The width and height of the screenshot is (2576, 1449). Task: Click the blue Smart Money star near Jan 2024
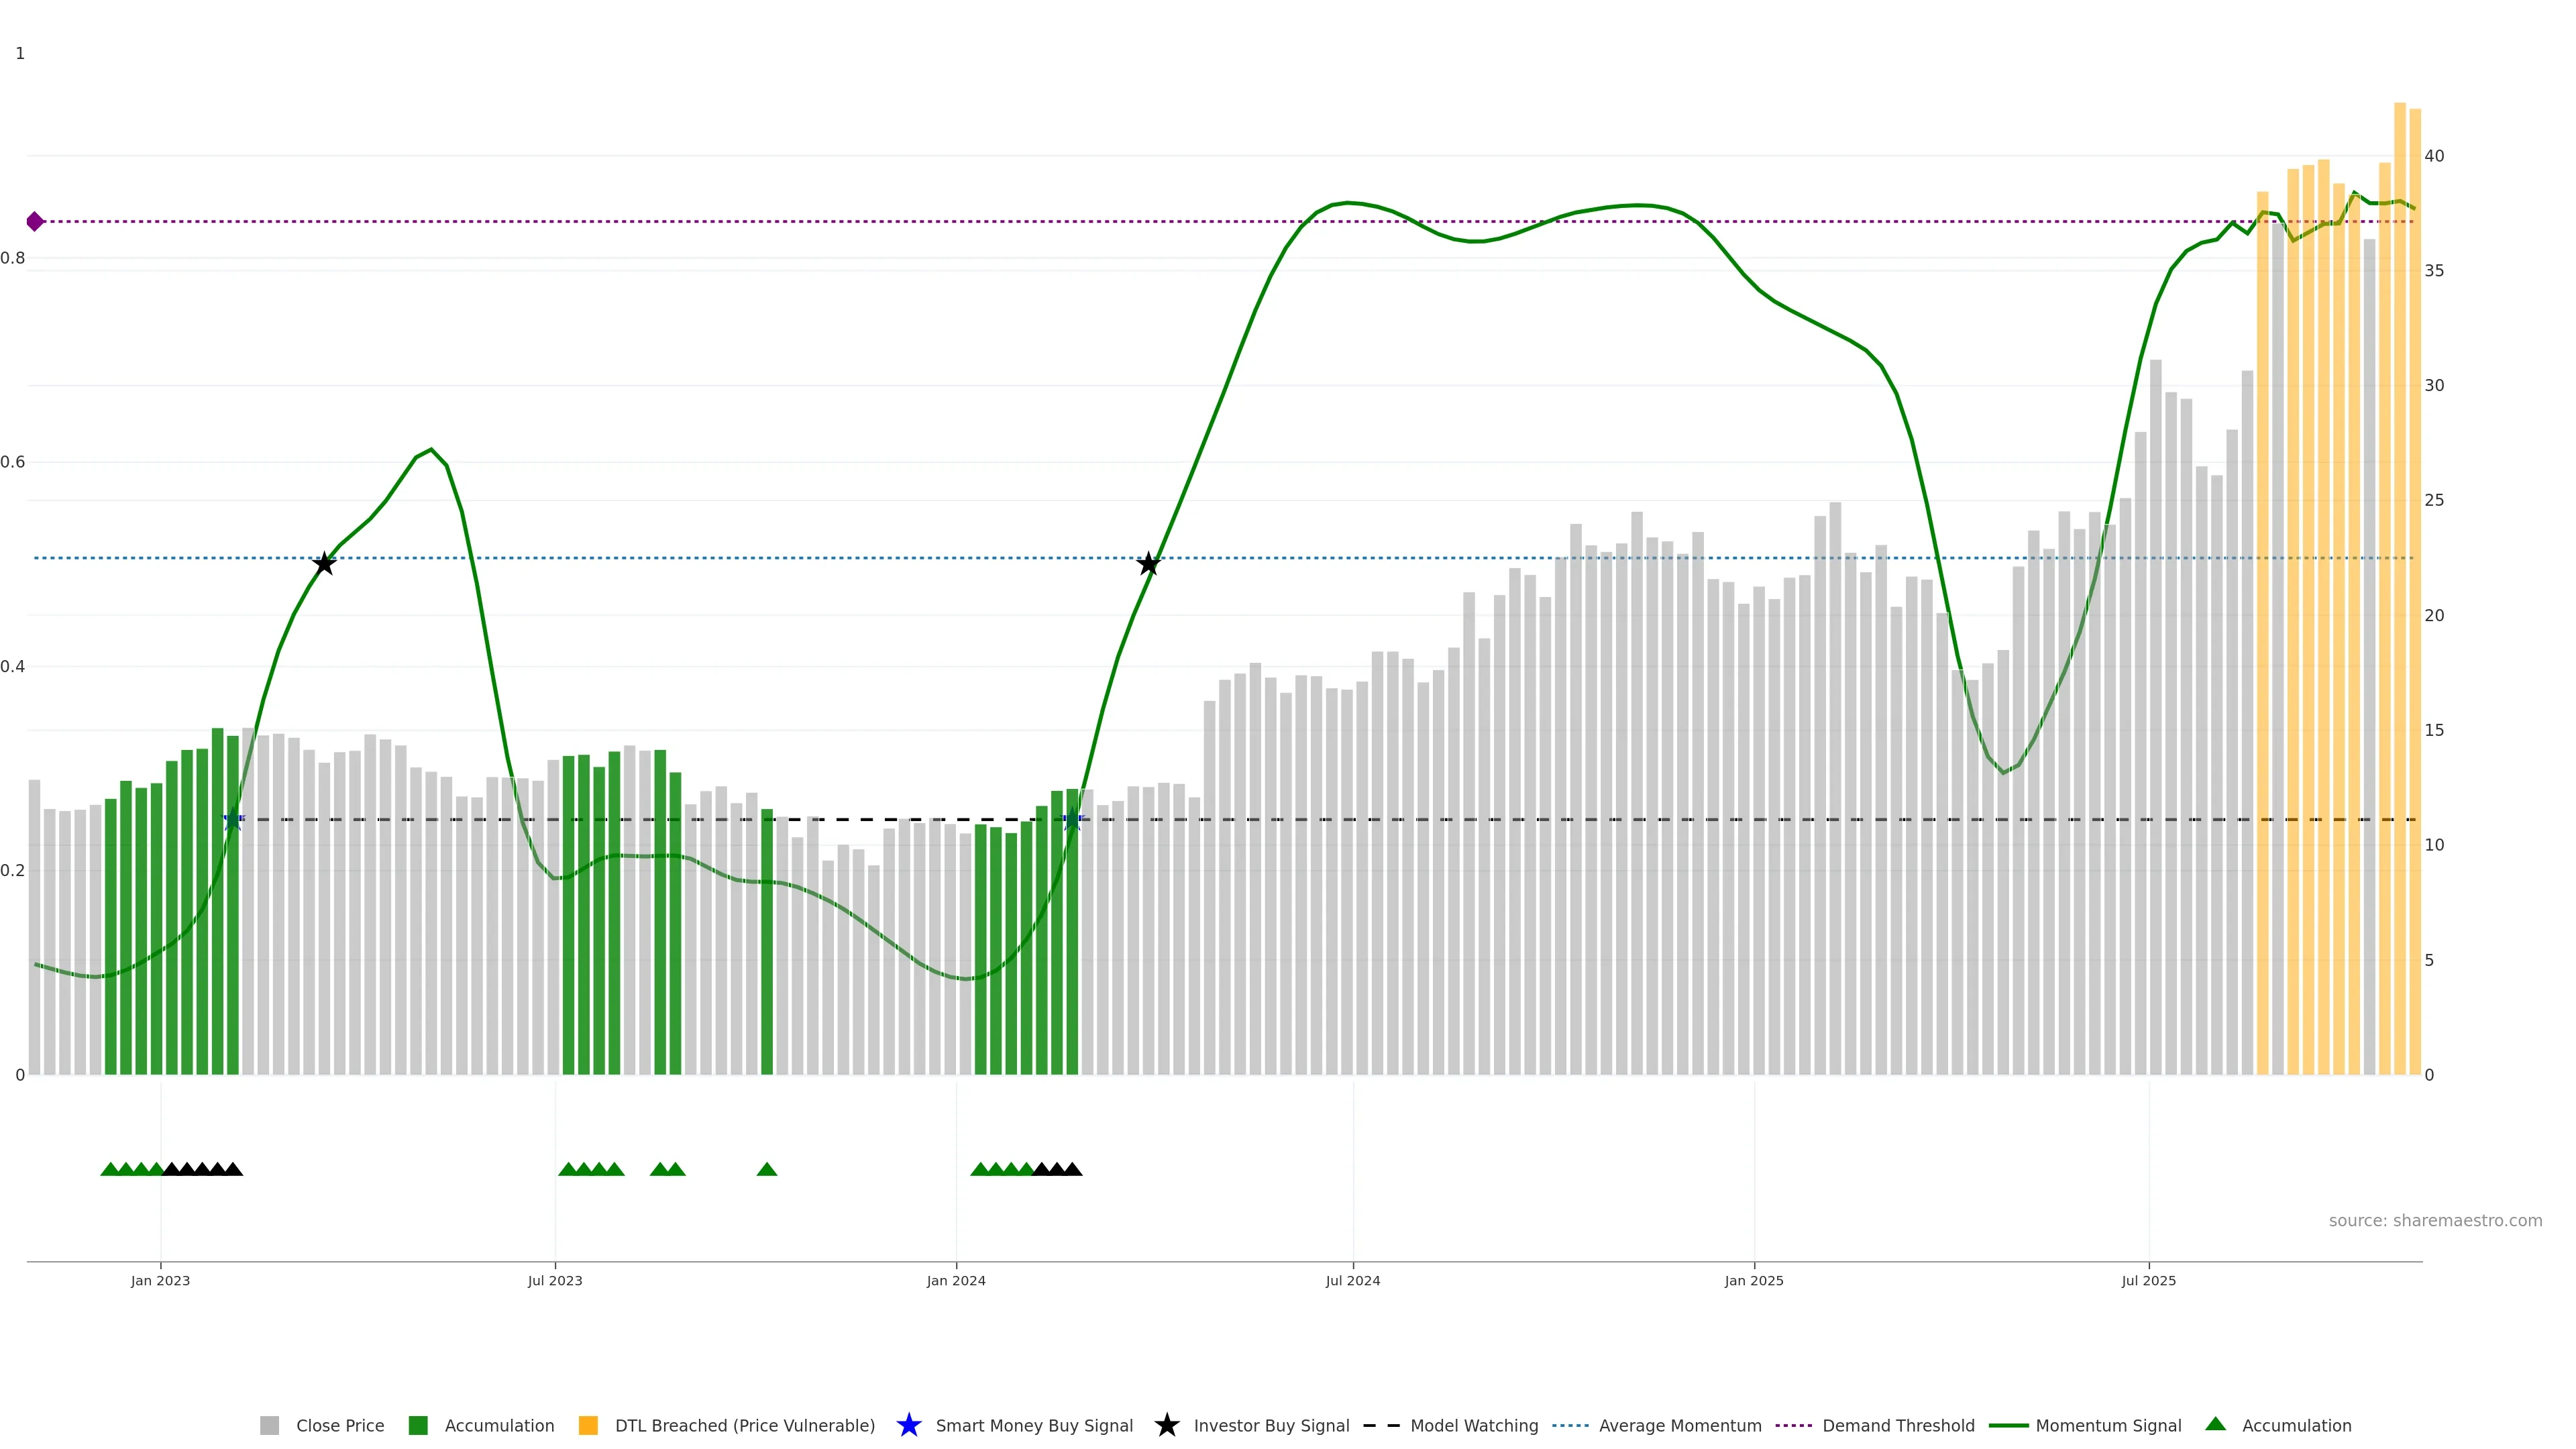(x=1073, y=820)
